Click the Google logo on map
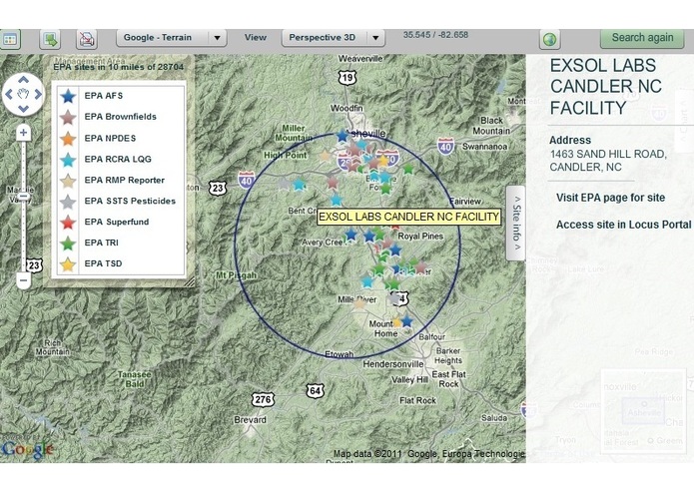694x493 pixels. click(x=27, y=448)
